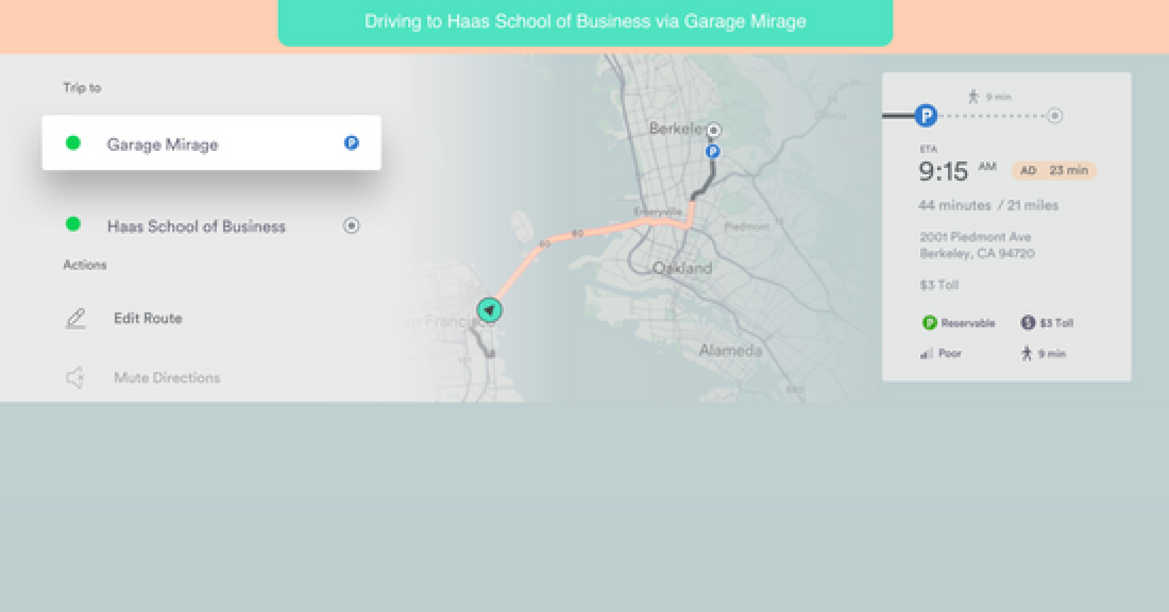Click the large blue P icon on trip timeline
The width and height of the screenshot is (1169, 612).
click(x=926, y=115)
